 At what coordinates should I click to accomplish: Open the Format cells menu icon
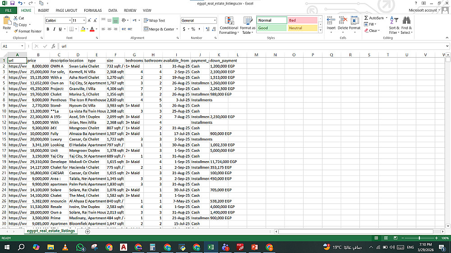point(354,21)
